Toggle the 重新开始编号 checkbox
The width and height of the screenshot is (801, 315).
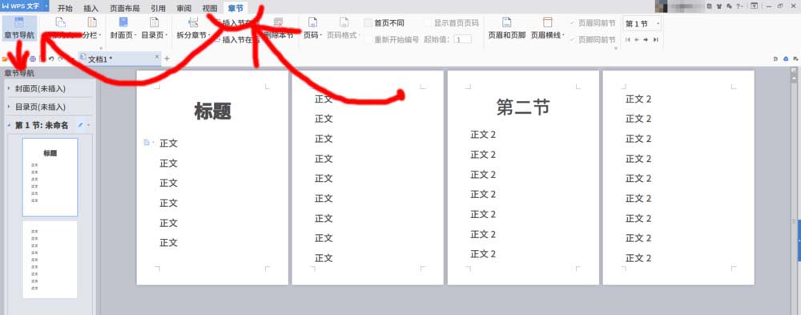[x=368, y=39]
